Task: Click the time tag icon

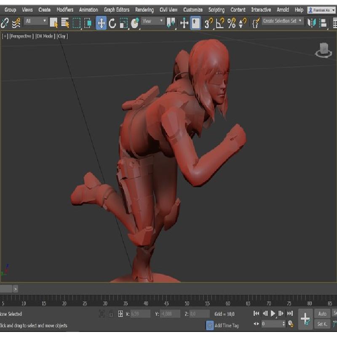Action: 209,325
